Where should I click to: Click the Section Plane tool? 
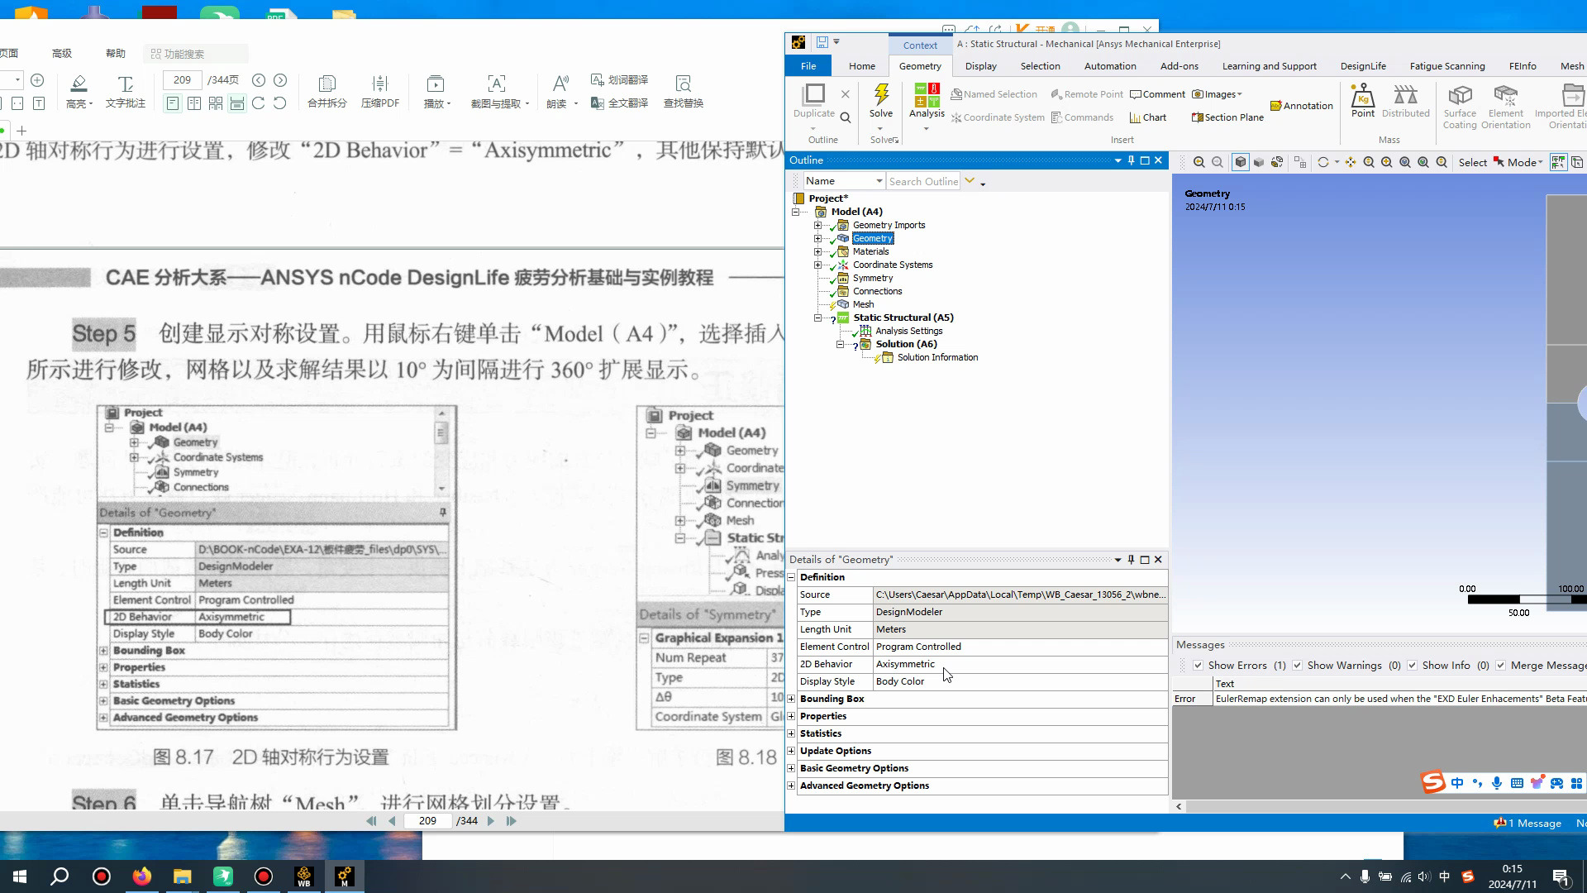point(1227,117)
